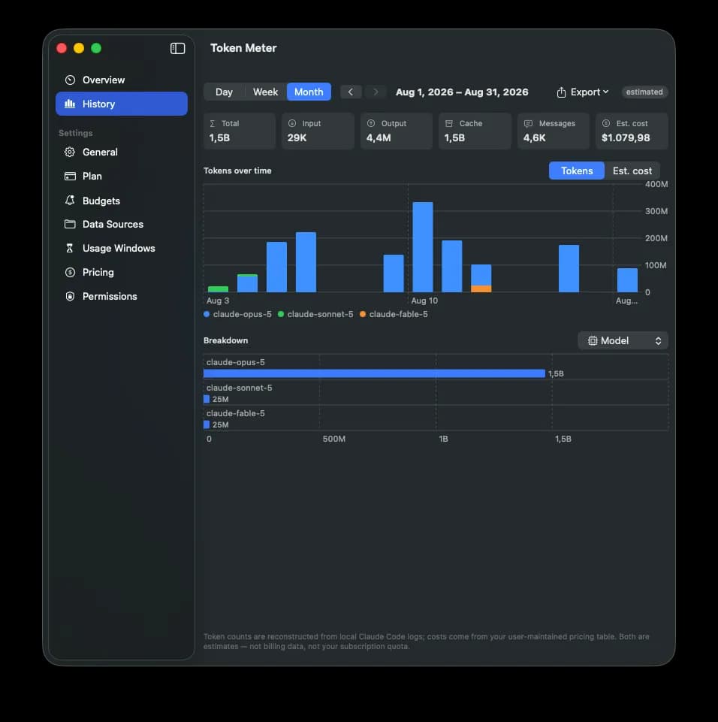Open Permissions settings
The height and width of the screenshot is (722, 718).
coord(122,296)
